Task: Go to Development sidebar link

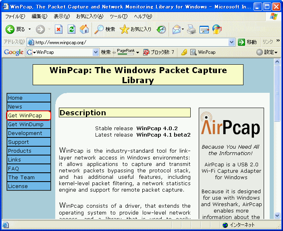Action: [29, 133]
